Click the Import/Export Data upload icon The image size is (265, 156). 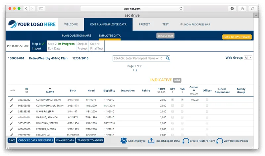coord(151,141)
